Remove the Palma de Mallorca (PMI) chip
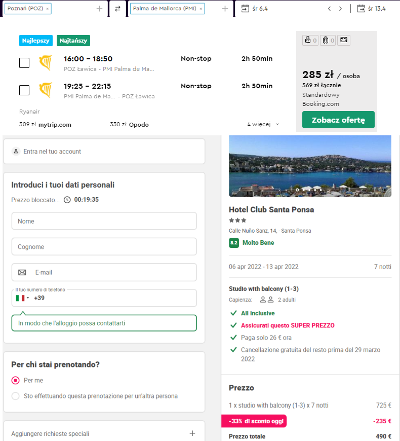This screenshot has width=400, height=441. coord(201,9)
